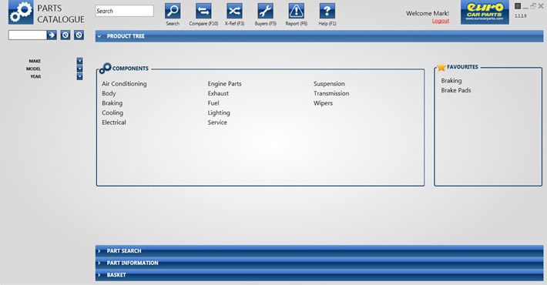Click into the top Search text field
Image resolution: width=547 pixels, height=285 pixels.
[x=125, y=11]
